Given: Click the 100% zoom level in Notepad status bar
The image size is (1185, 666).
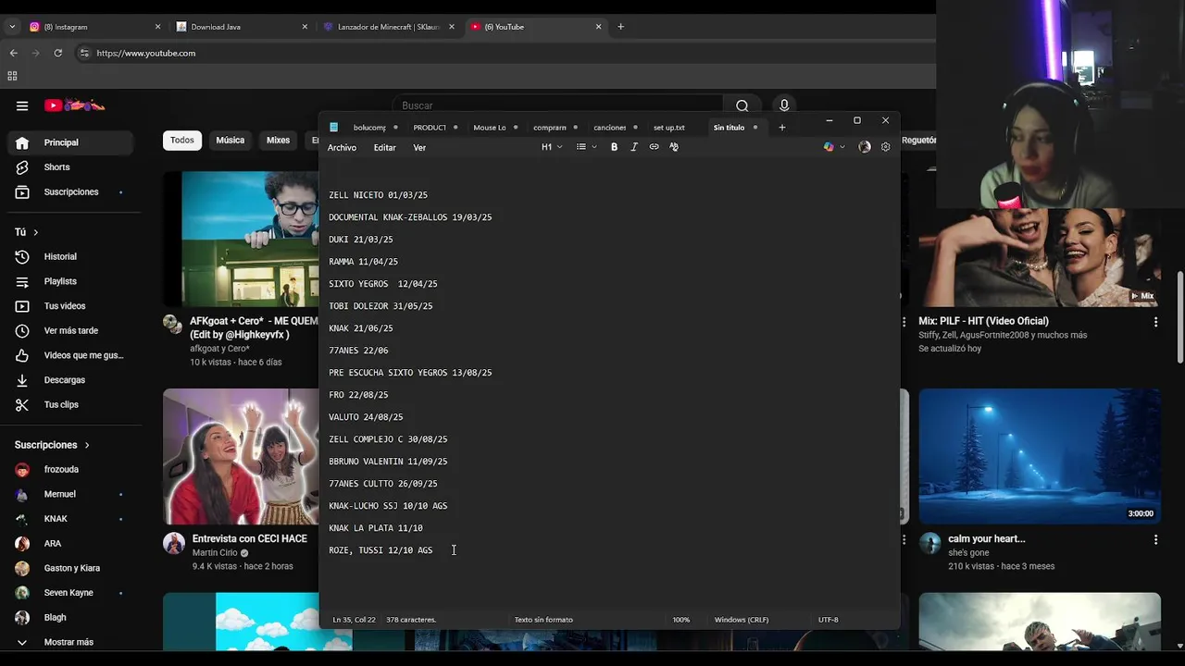Looking at the screenshot, I should coord(681,620).
